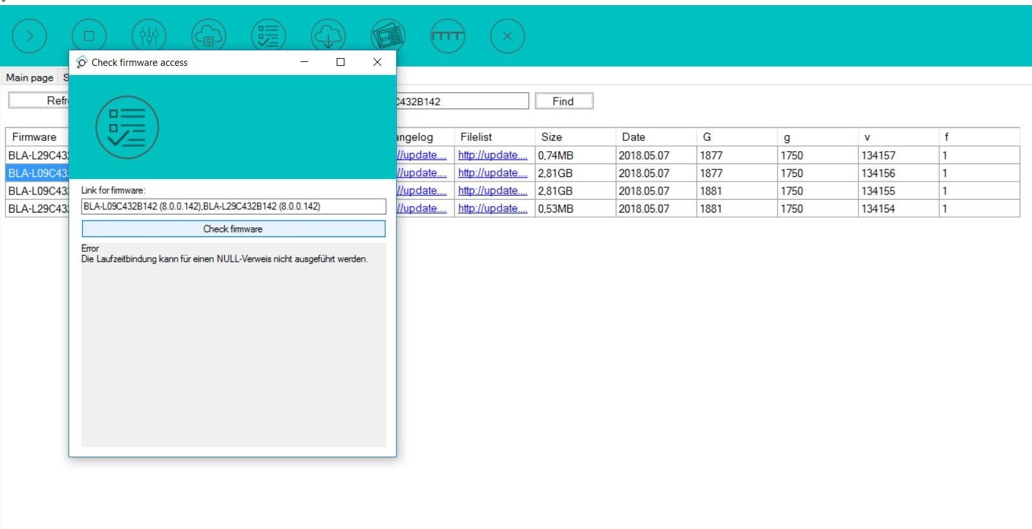Click the Check firmware button

(x=233, y=229)
